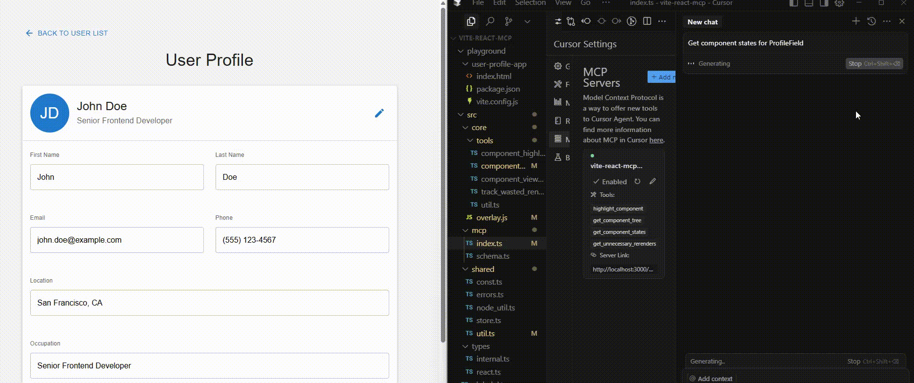Show chat history clock icon

[872, 21]
